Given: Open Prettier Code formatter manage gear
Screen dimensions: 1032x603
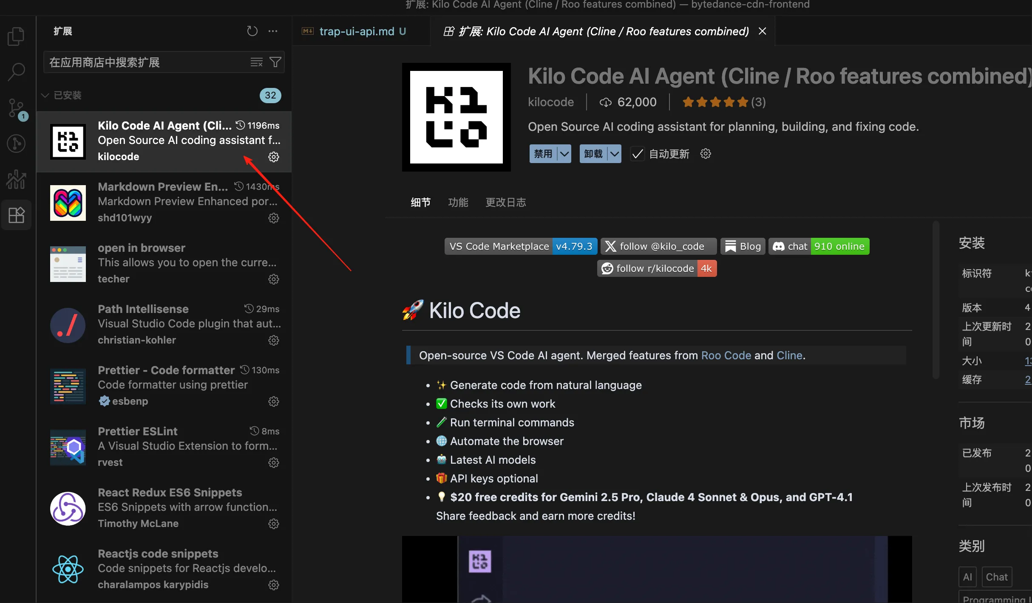Looking at the screenshot, I should pyautogui.click(x=274, y=401).
